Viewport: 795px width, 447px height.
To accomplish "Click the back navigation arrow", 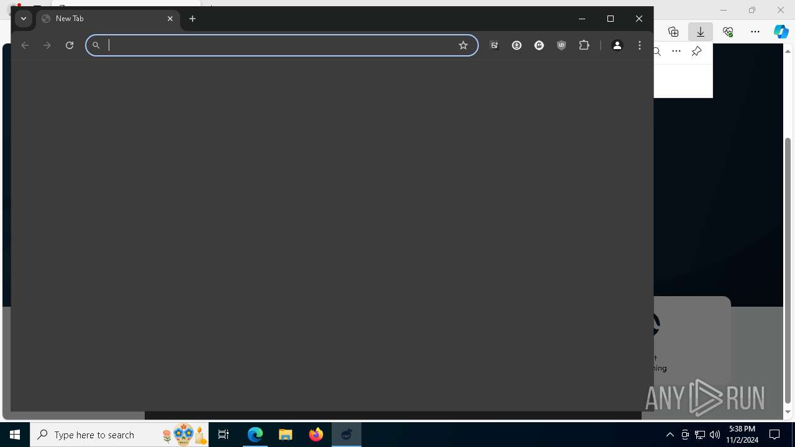I will pos(25,45).
